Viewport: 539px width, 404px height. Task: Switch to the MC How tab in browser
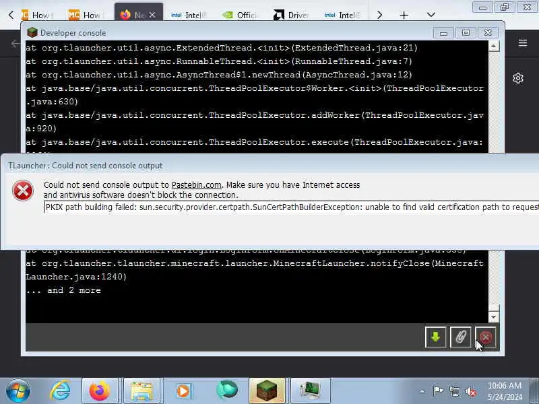coord(86,15)
